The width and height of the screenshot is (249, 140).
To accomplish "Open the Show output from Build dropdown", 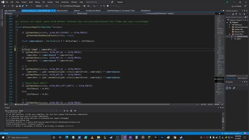I will (x=39, y=111).
